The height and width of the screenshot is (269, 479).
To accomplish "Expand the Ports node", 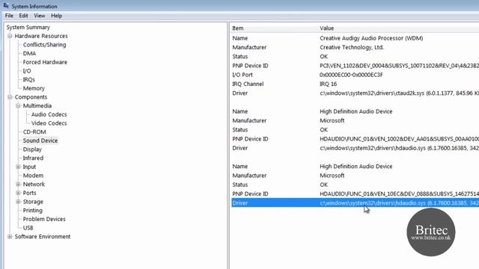I will (x=18, y=193).
